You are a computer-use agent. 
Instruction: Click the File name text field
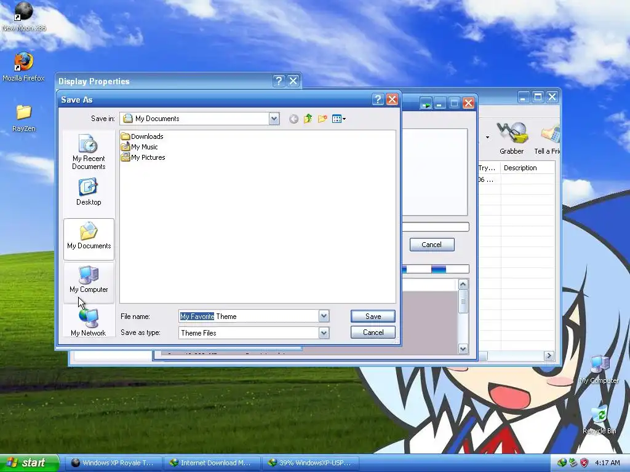point(249,317)
